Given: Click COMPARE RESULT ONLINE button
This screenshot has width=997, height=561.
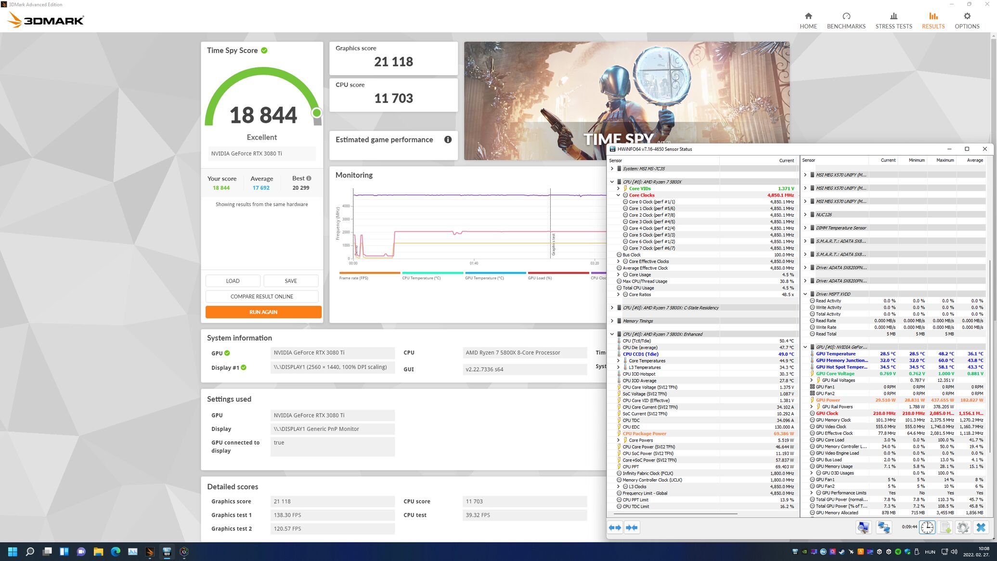Looking at the screenshot, I should pyautogui.click(x=261, y=297).
